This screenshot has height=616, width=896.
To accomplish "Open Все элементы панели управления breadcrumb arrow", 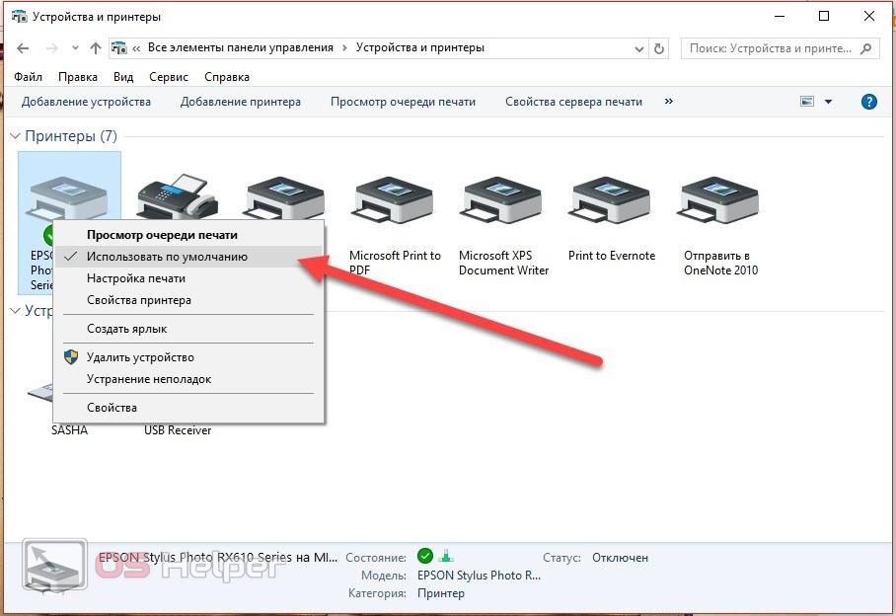I will pyautogui.click(x=344, y=48).
